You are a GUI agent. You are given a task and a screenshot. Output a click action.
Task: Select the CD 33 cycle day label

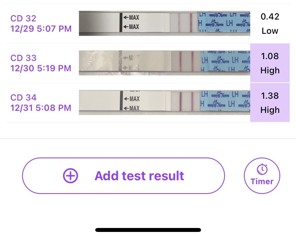point(23,58)
